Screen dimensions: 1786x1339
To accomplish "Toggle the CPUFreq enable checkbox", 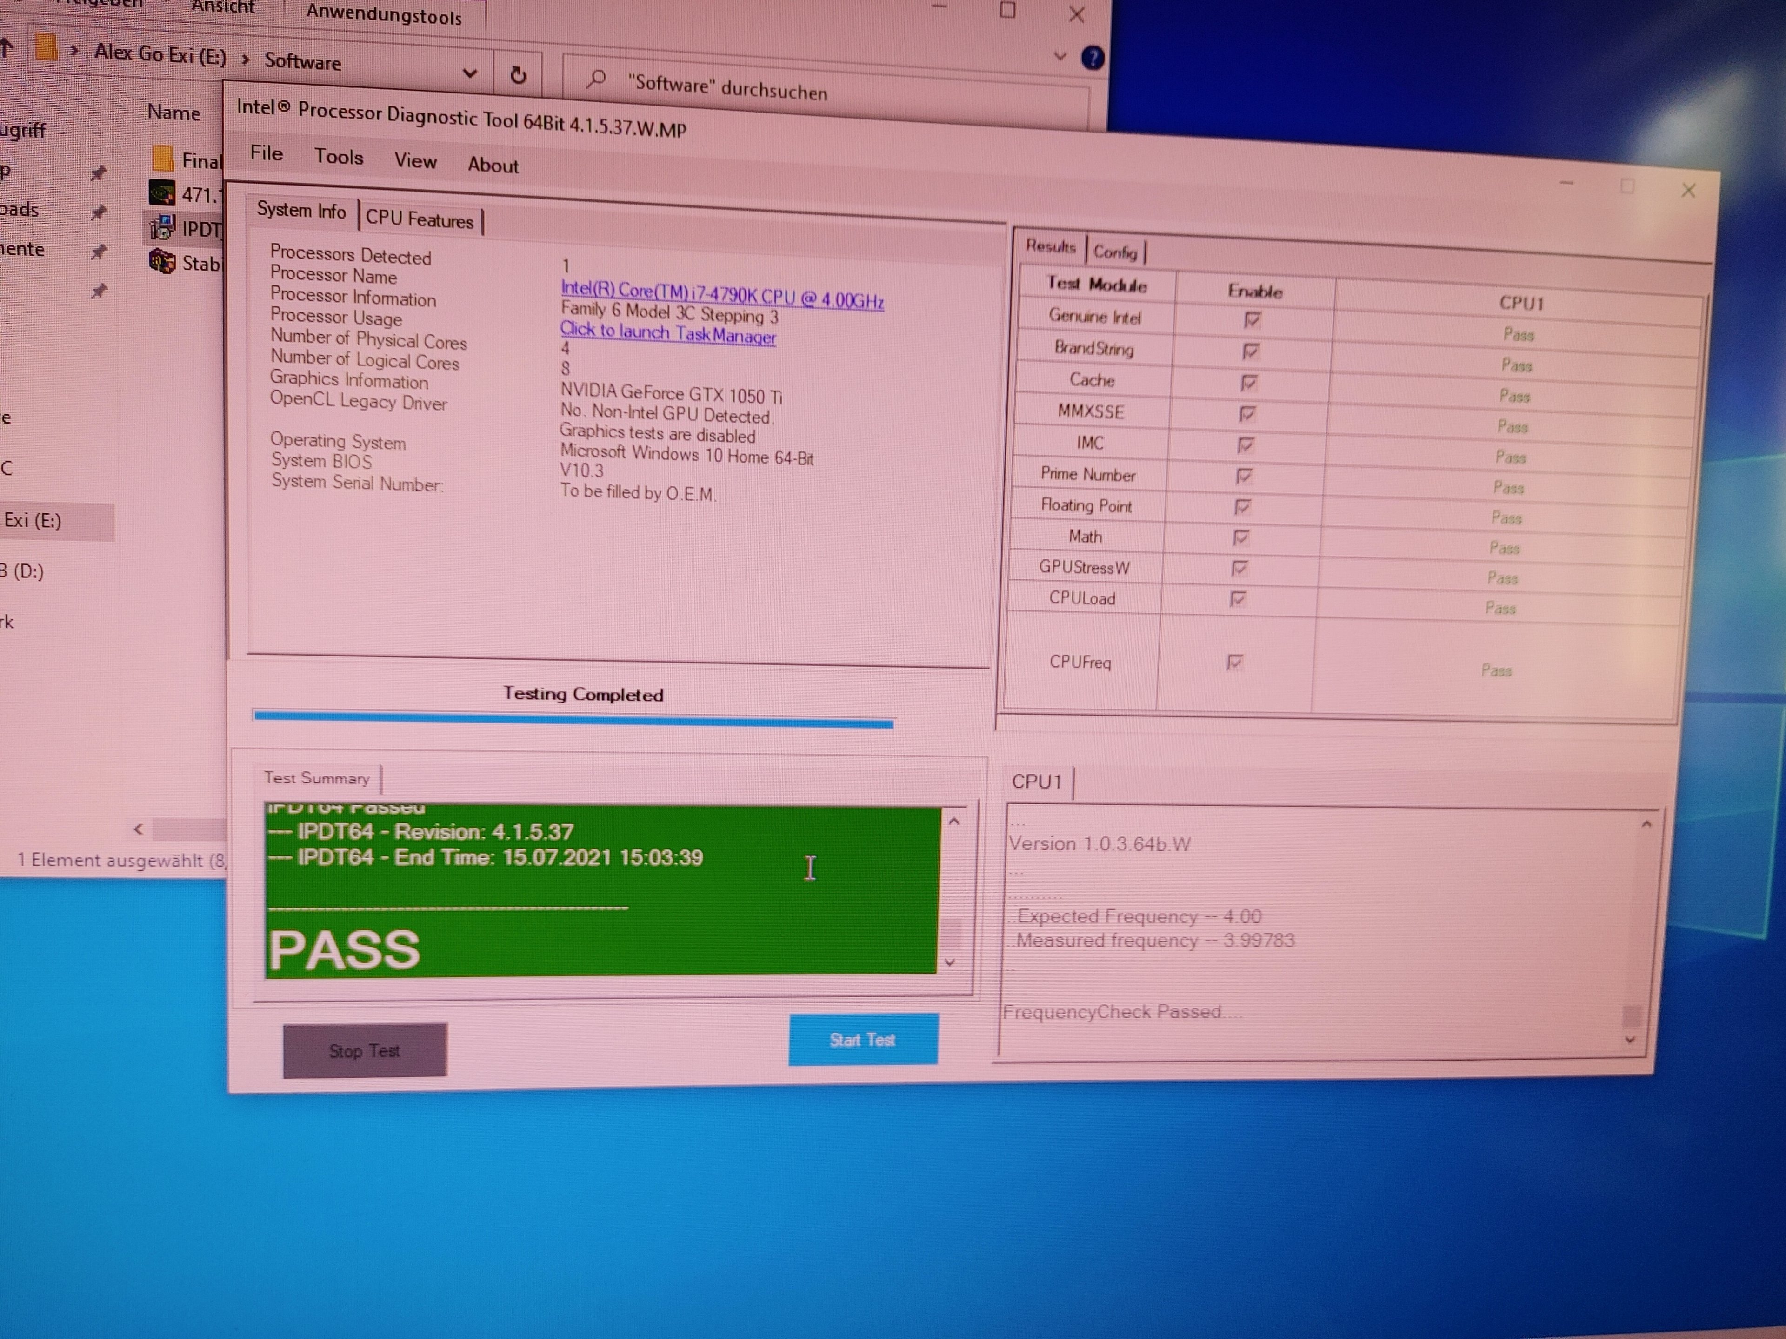I will 1234,663.
